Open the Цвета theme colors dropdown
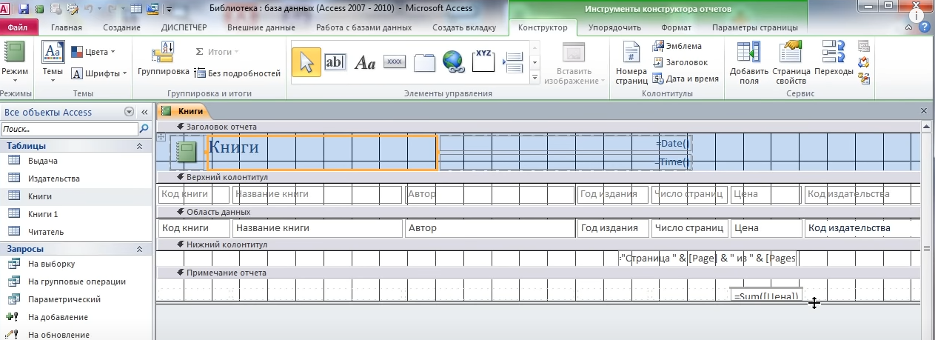This screenshot has width=935, height=340. (x=93, y=52)
